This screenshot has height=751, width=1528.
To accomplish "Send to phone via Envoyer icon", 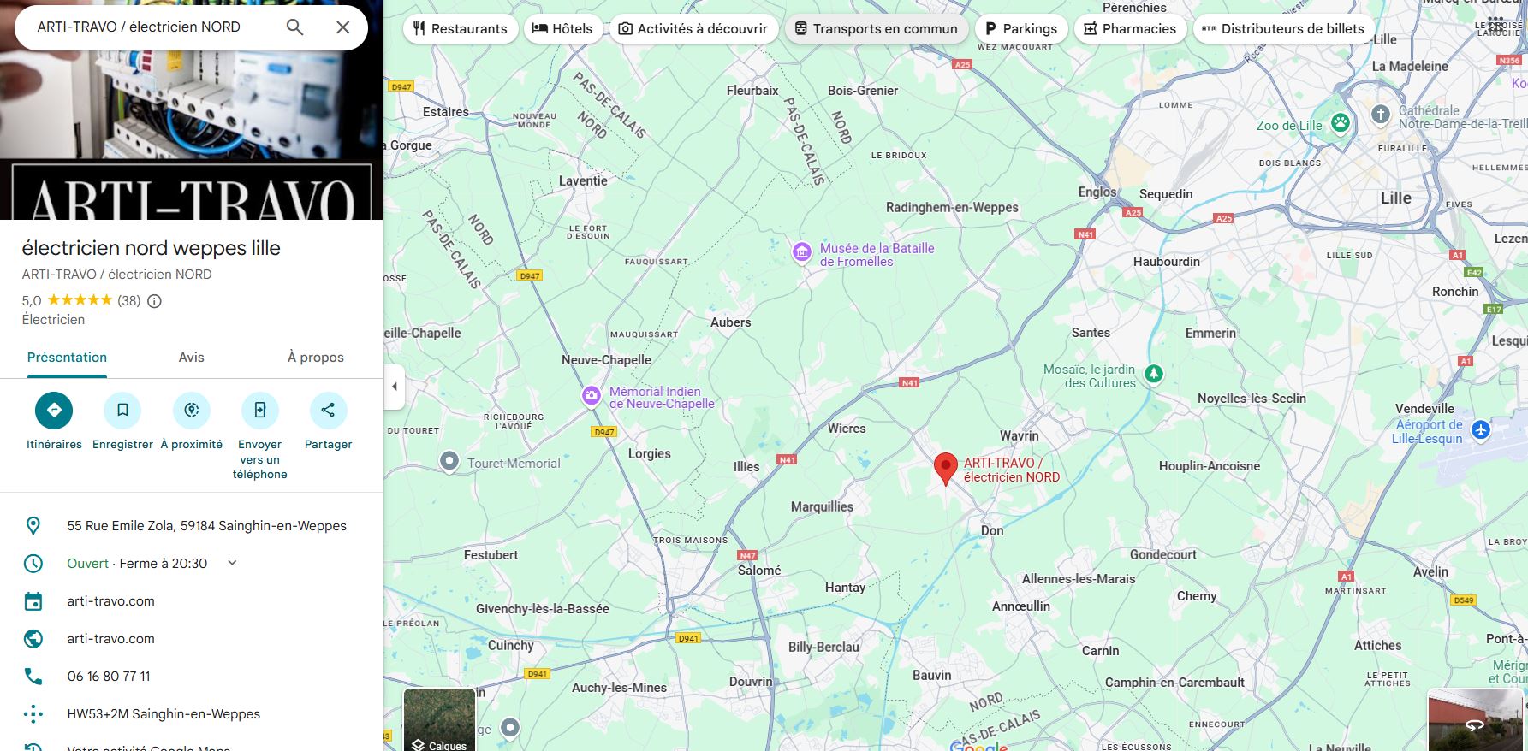I will click(x=260, y=411).
